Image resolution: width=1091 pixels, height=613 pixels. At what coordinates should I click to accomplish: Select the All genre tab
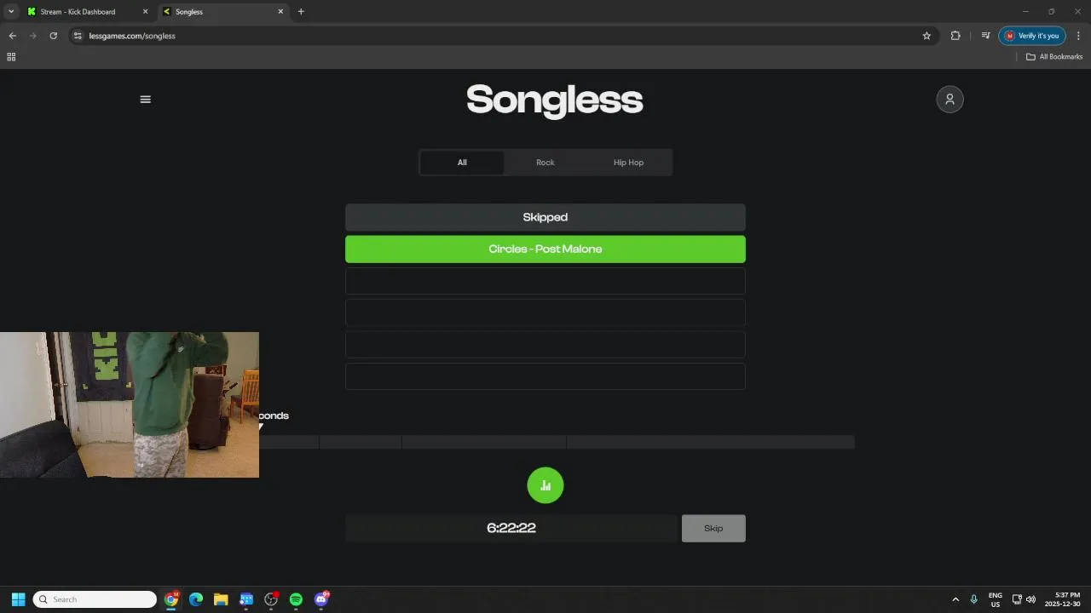pos(462,163)
